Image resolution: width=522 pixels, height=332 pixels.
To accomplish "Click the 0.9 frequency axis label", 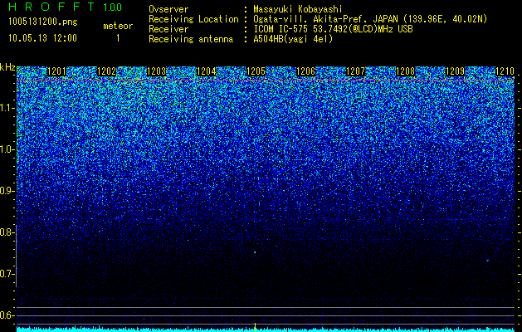I will point(7,191).
